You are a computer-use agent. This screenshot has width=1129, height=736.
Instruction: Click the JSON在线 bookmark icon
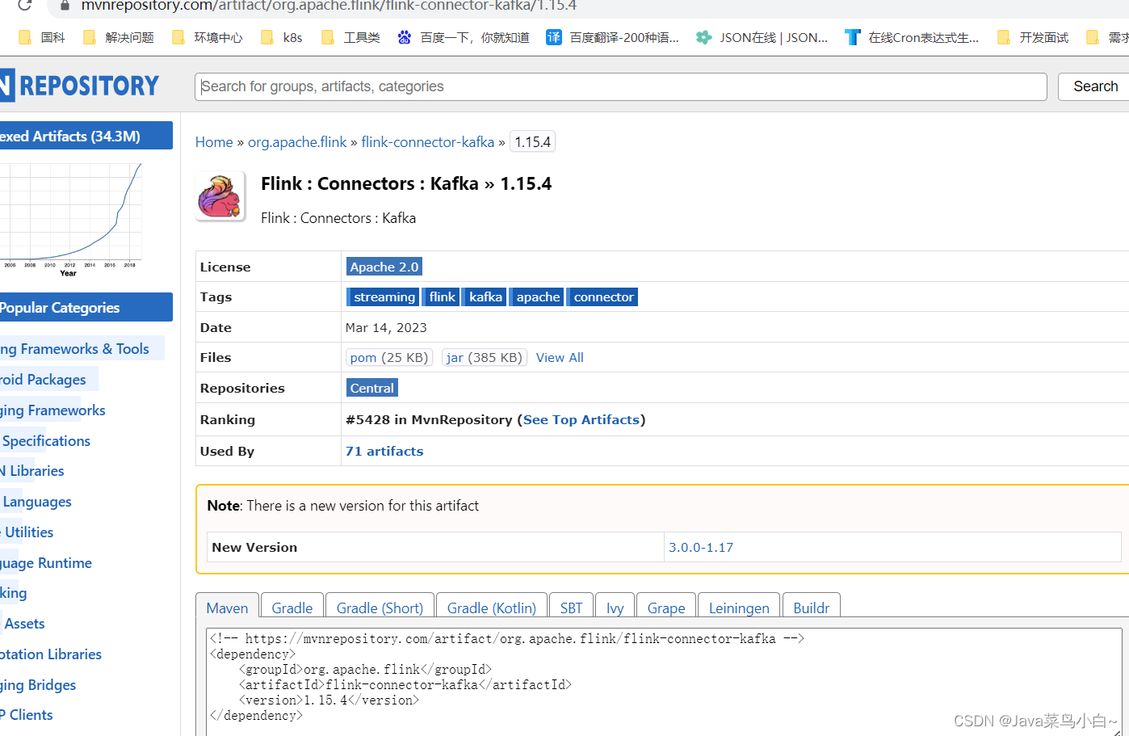702,36
